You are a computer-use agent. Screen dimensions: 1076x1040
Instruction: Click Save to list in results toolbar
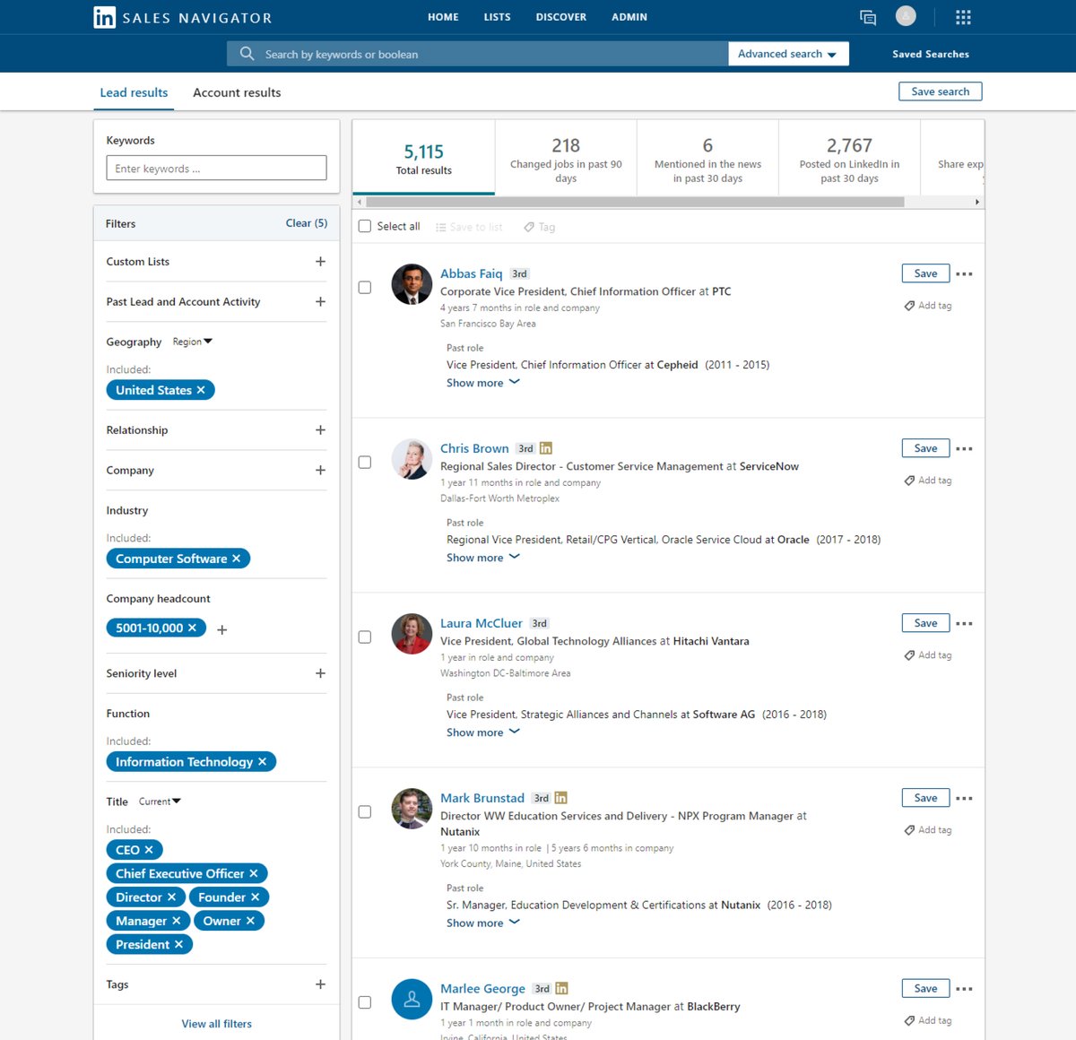(x=469, y=228)
